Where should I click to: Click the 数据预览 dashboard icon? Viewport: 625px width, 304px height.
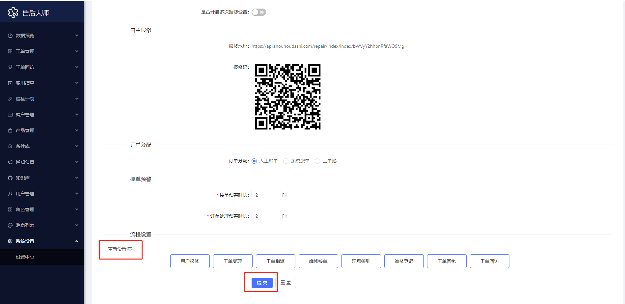pyautogui.click(x=10, y=36)
